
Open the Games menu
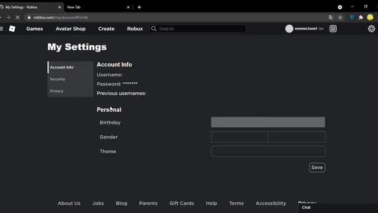tap(34, 29)
